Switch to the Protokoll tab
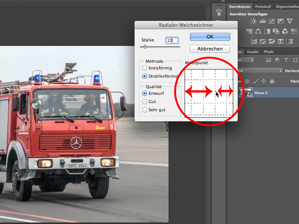299x224 pixels. 263,7
